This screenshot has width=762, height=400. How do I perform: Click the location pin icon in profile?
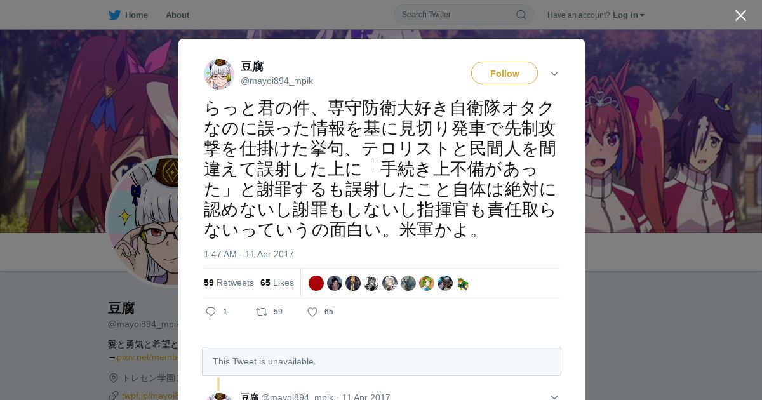pyautogui.click(x=113, y=378)
